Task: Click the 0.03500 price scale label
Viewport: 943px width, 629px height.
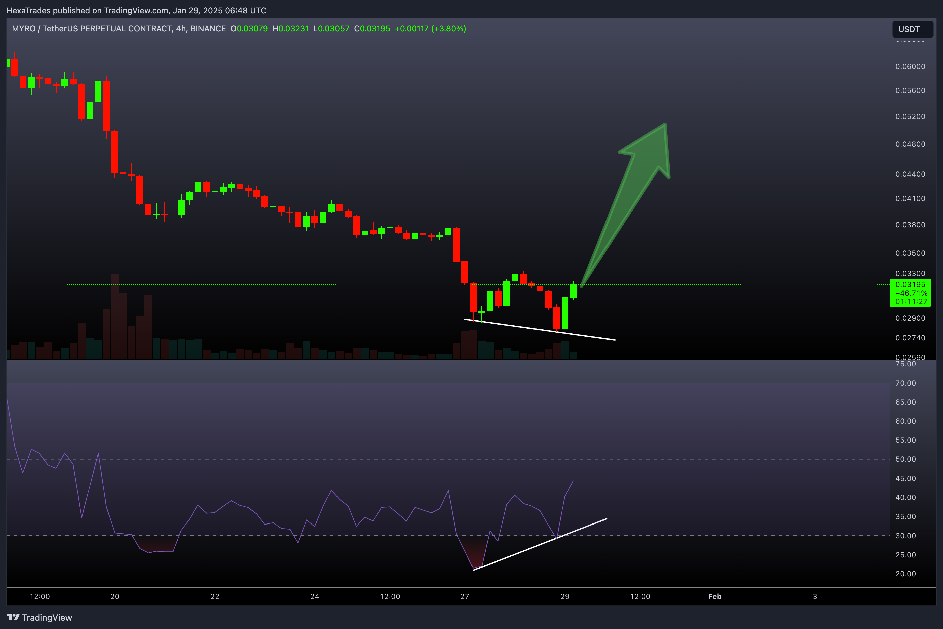Action: [x=910, y=253]
